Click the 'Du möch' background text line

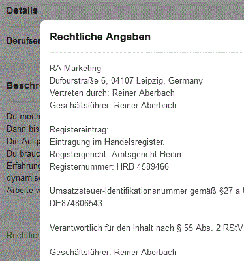pyautogui.click(x=23, y=116)
